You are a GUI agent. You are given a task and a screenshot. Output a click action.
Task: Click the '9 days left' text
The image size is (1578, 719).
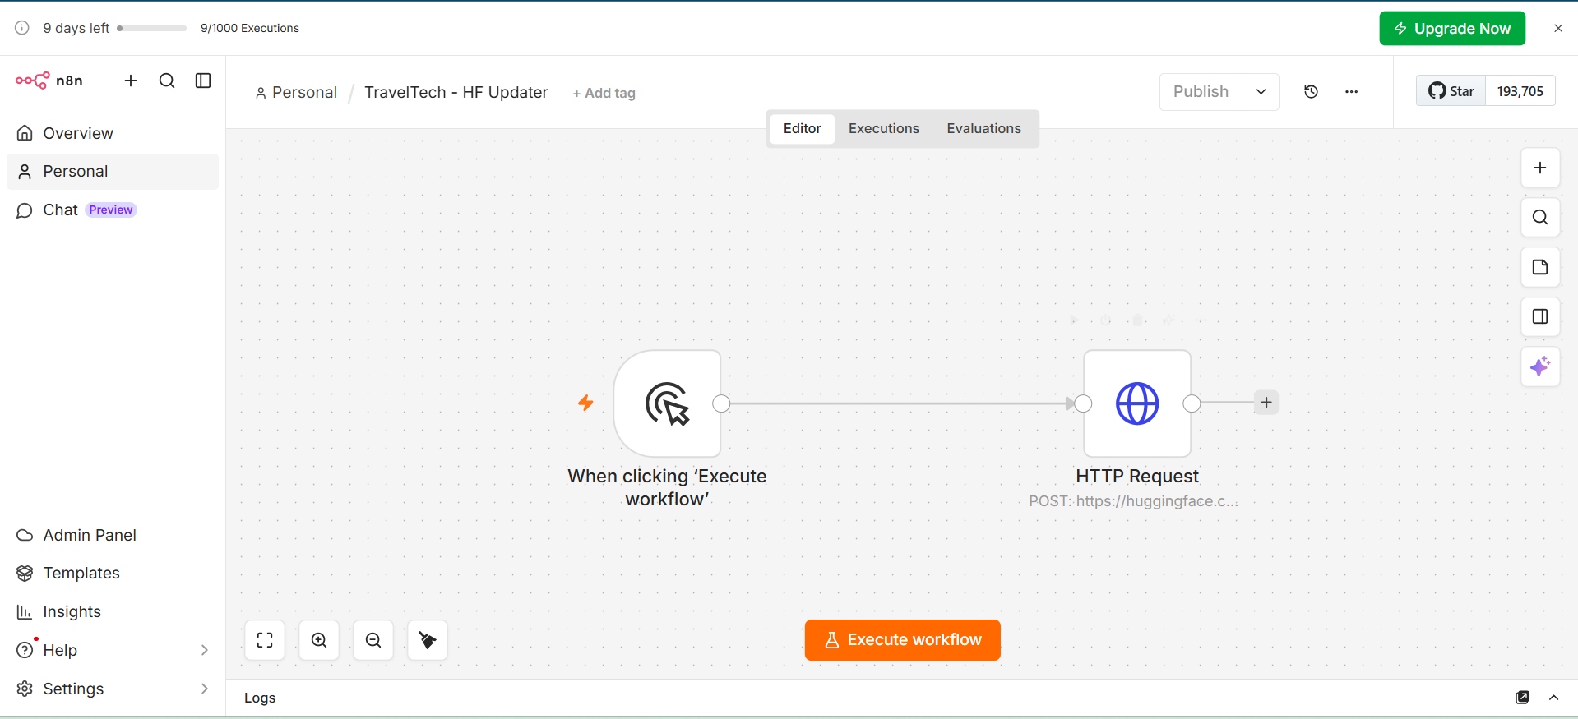click(x=76, y=28)
